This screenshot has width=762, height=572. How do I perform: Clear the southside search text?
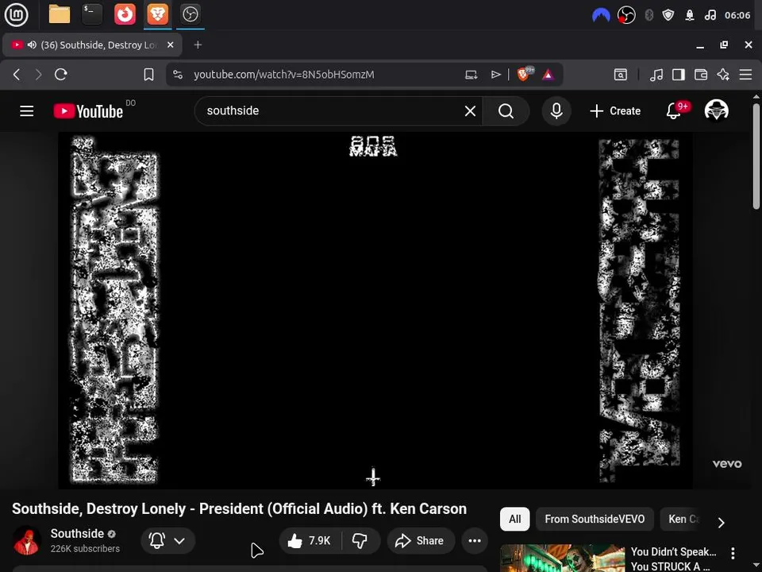470,111
